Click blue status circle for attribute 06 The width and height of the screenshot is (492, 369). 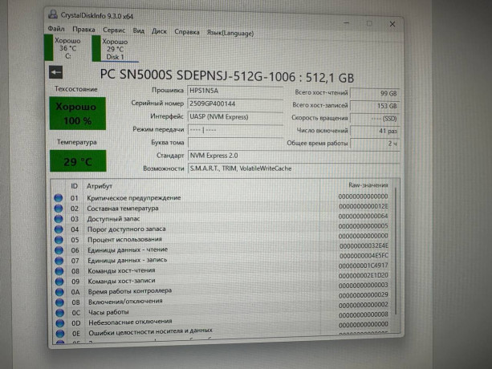[x=59, y=250]
